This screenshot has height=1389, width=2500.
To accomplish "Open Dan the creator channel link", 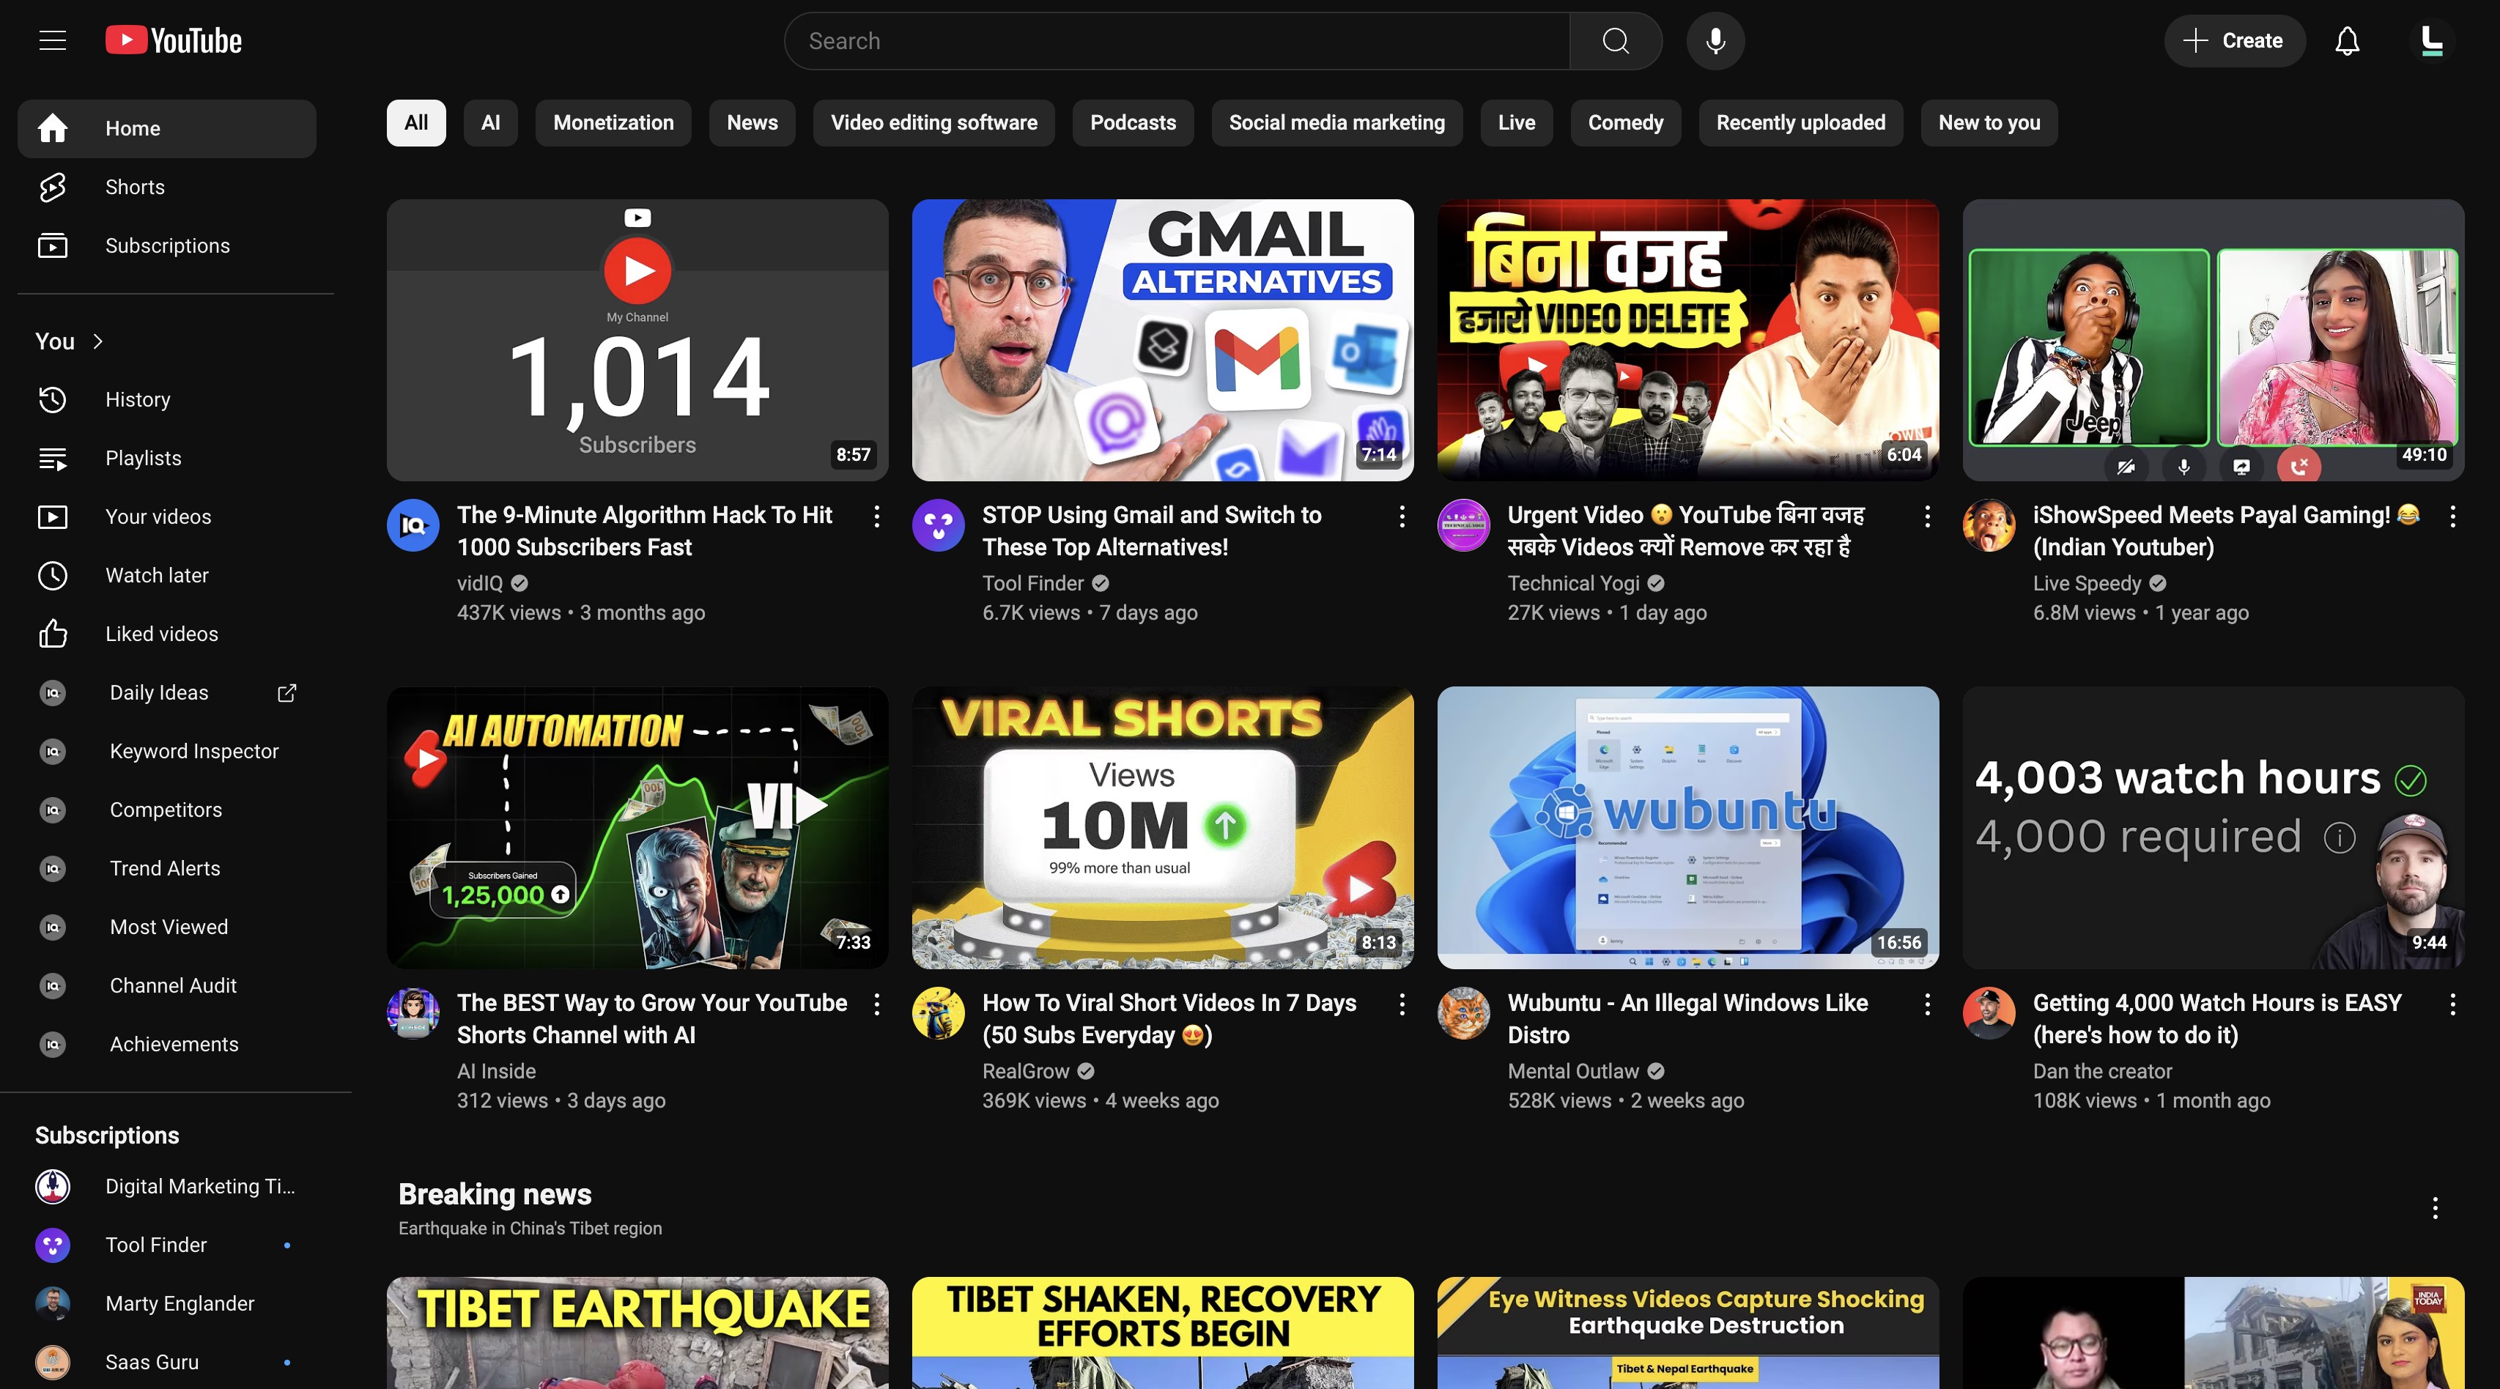I will click(2102, 1072).
